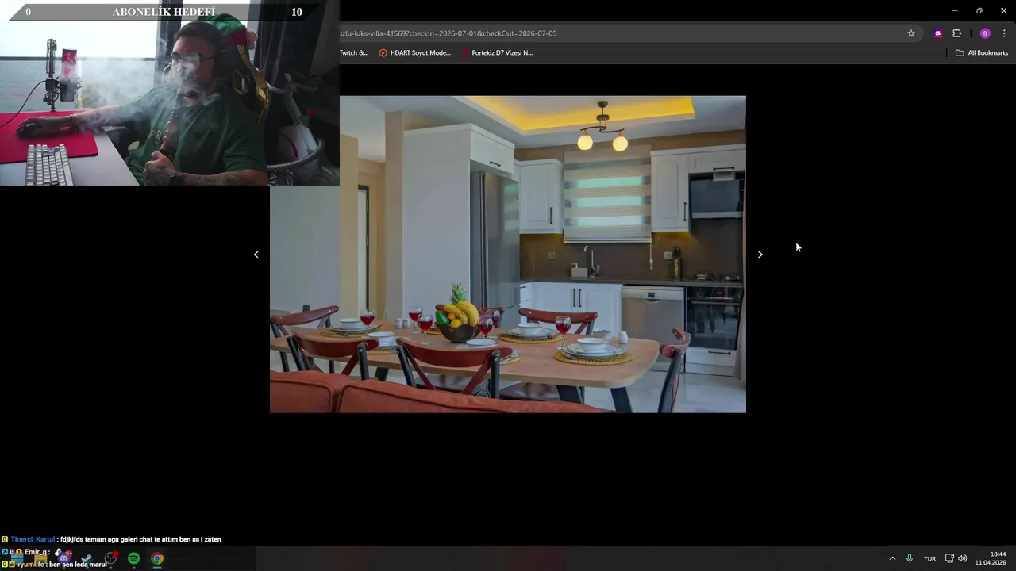The height and width of the screenshot is (571, 1016).
Task: Open the Twitch &... bookmark
Action: tap(354, 53)
